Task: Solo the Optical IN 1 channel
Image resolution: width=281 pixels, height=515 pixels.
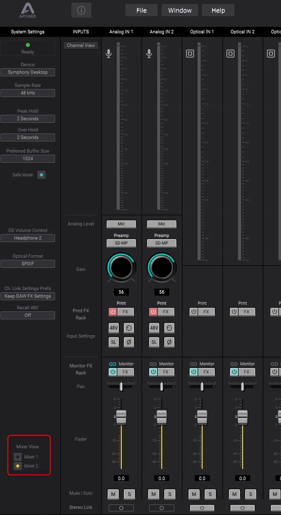Action: click(210, 494)
